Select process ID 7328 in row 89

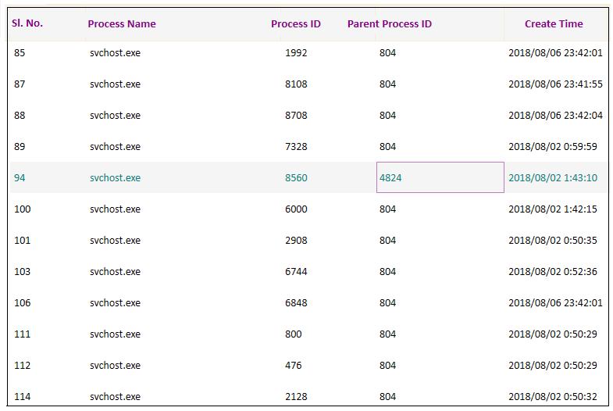coord(296,147)
